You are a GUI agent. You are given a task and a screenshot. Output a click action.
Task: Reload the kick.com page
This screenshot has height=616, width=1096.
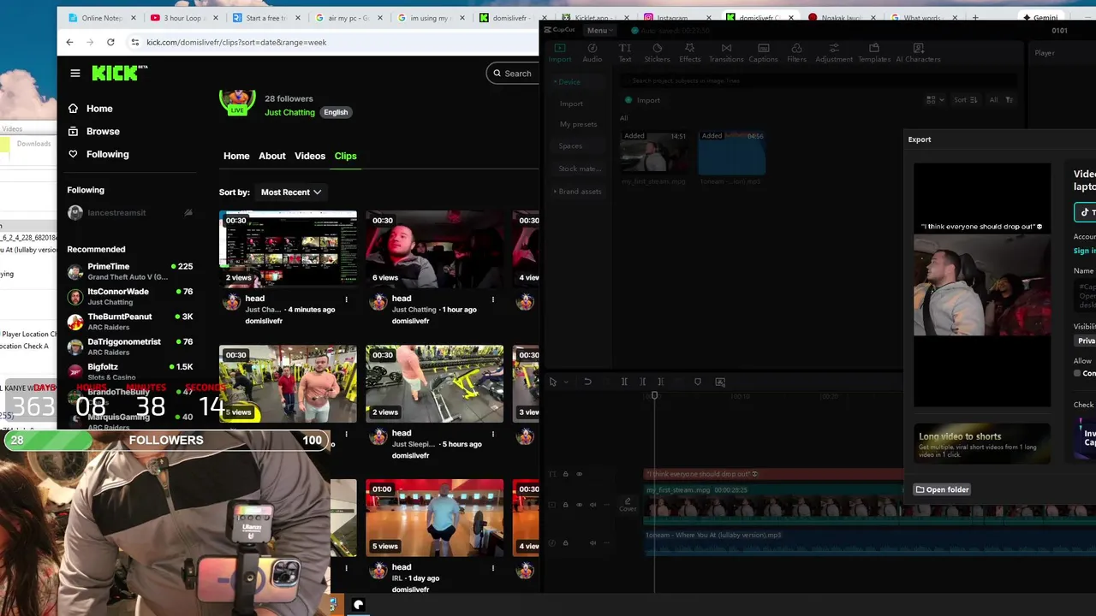(110, 42)
